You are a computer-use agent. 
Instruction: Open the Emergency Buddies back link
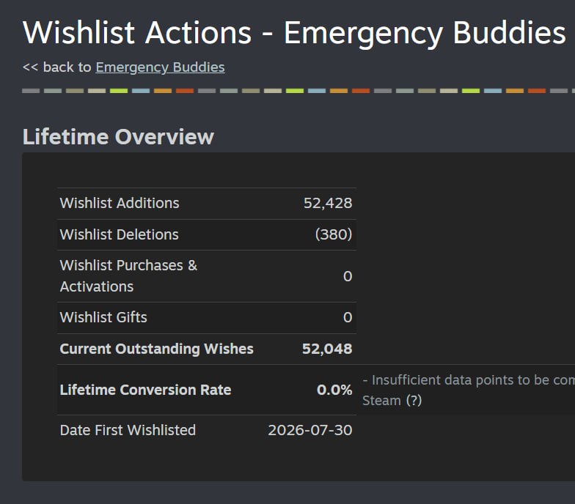pyautogui.click(x=160, y=67)
